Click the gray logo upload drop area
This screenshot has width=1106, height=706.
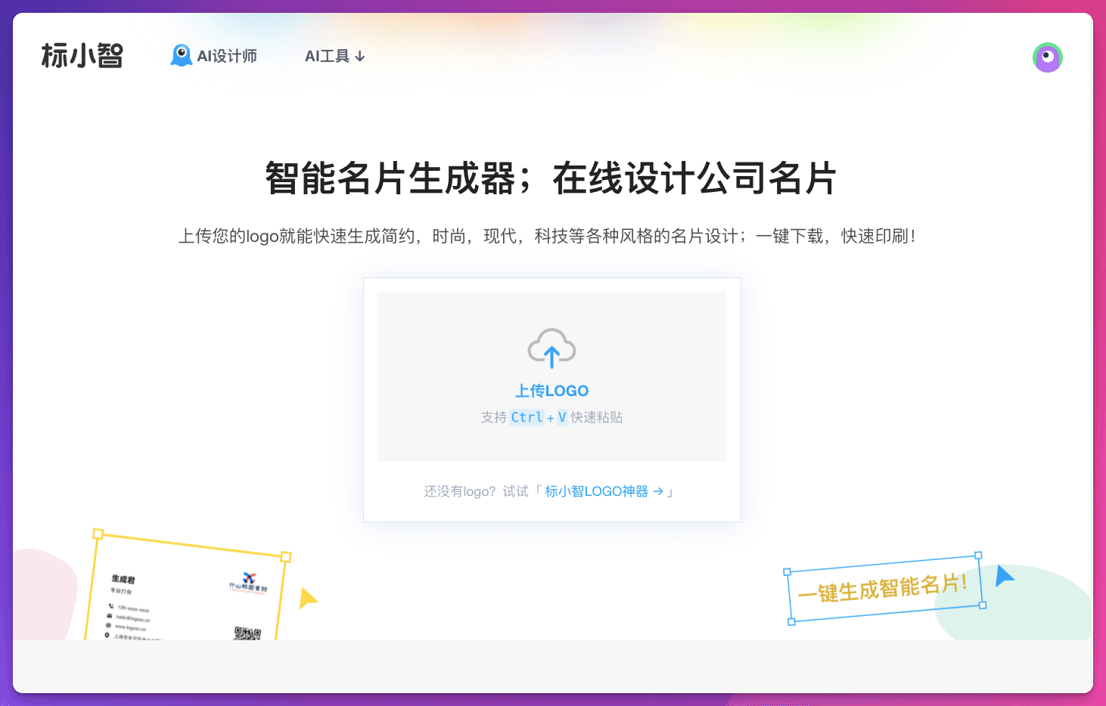point(551,376)
